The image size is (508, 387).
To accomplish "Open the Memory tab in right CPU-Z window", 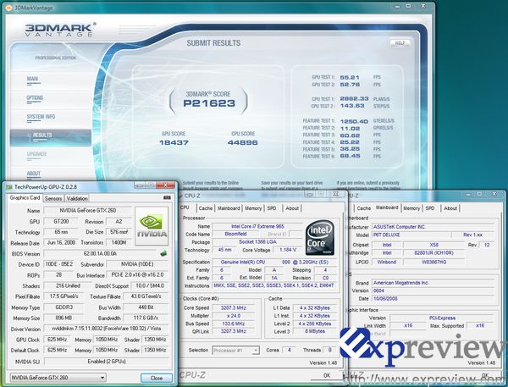I will [411, 208].
